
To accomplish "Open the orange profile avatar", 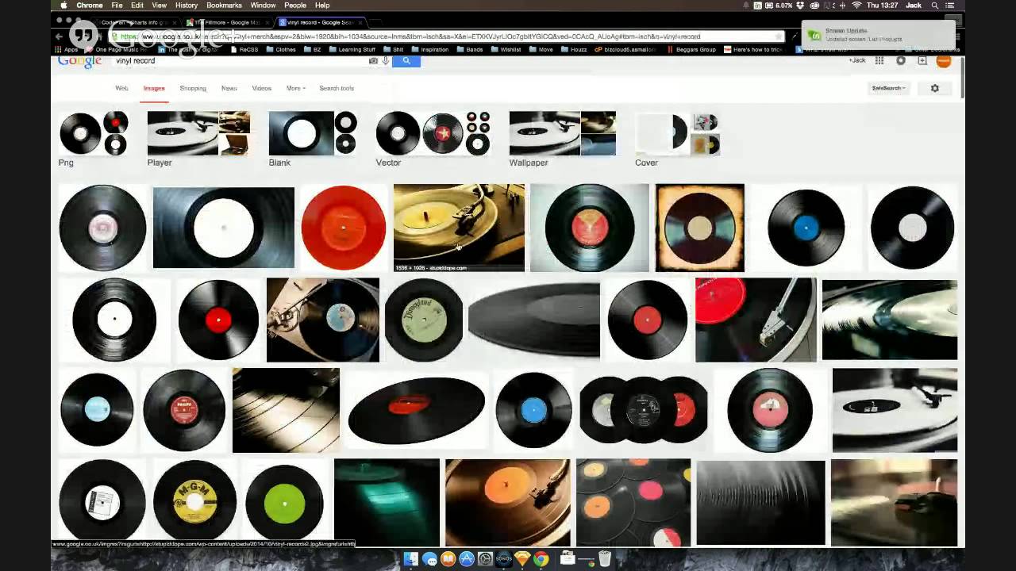I will 944,61.
